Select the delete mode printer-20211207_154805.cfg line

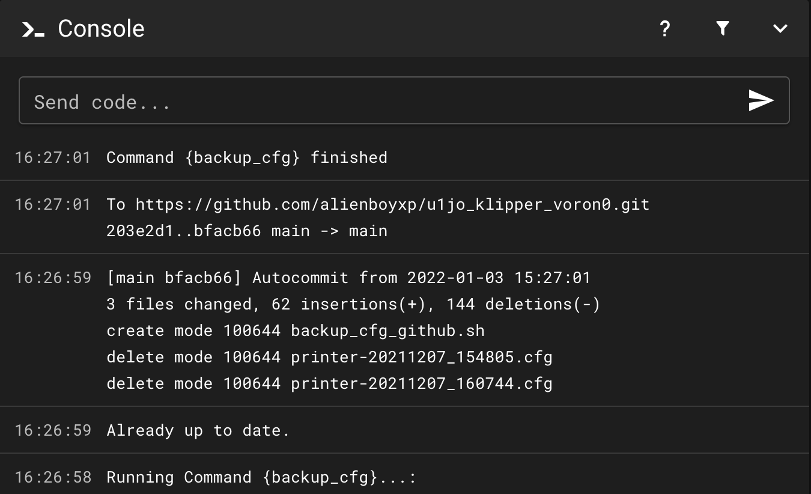click(329, 357)
